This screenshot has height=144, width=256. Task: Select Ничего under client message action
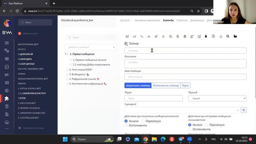coord(126,121)
